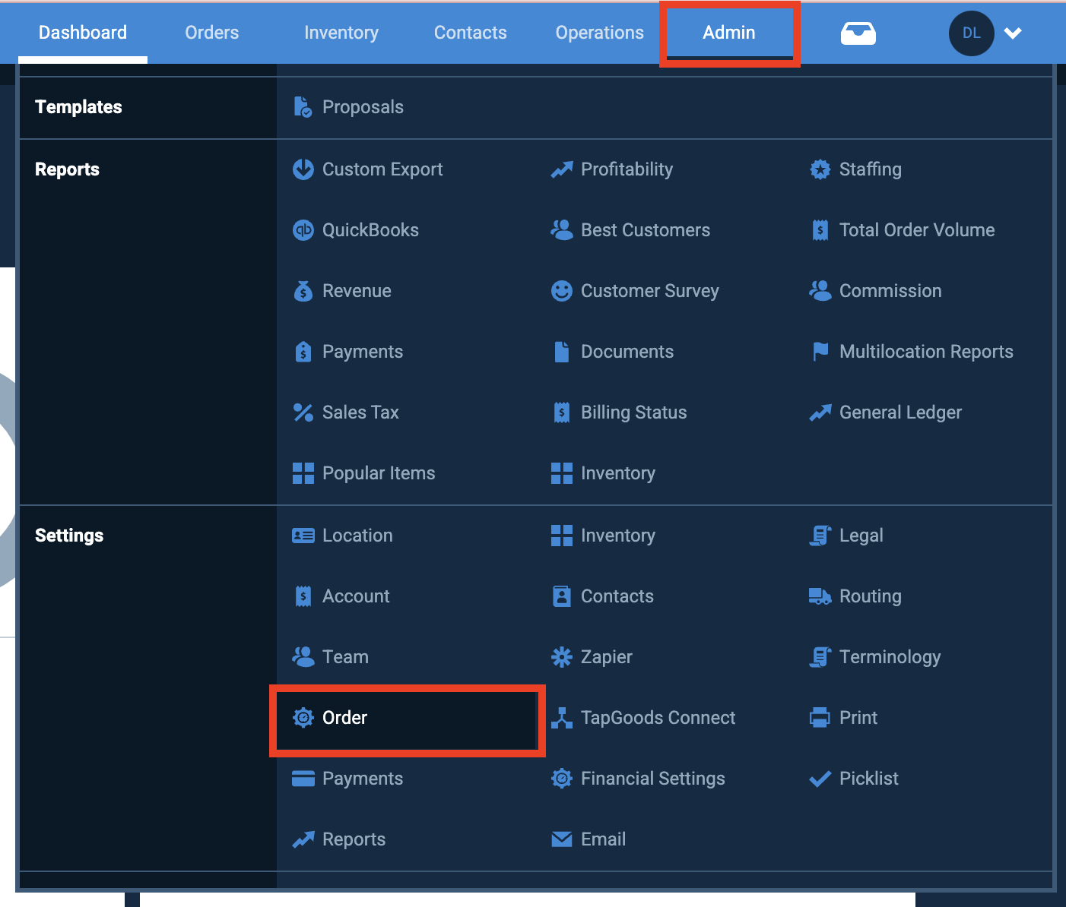Open the Billing Status report
1066x907 pixels.
coord(634,412)
